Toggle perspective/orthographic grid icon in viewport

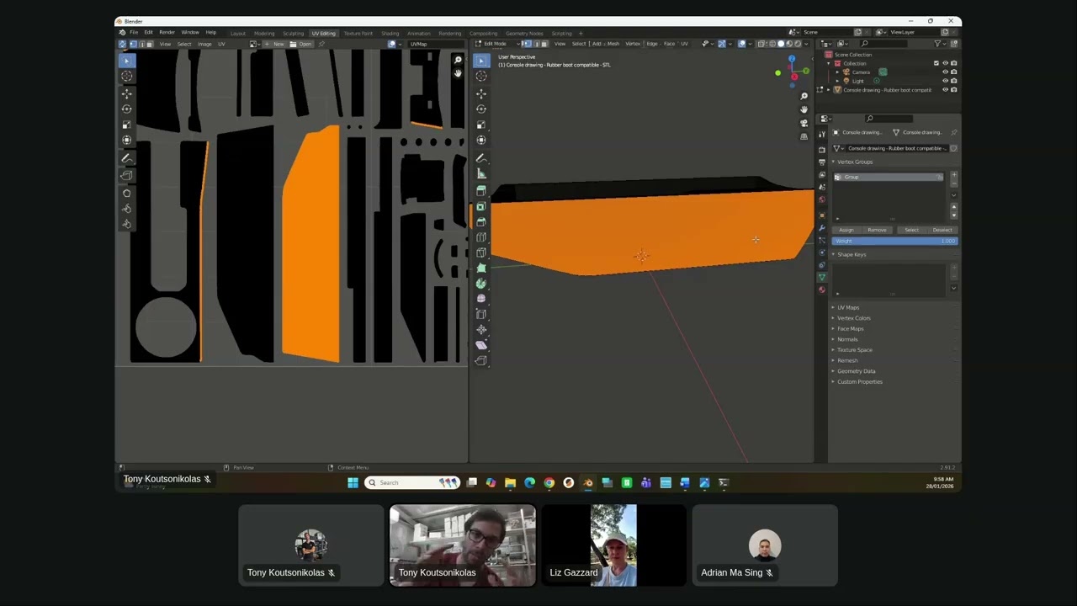pyautogui.click(x=804, y=136)
